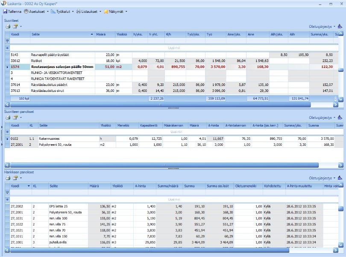Click the printer icon in Suoritteet panel
346x257 pixels.
coord(8,27)
